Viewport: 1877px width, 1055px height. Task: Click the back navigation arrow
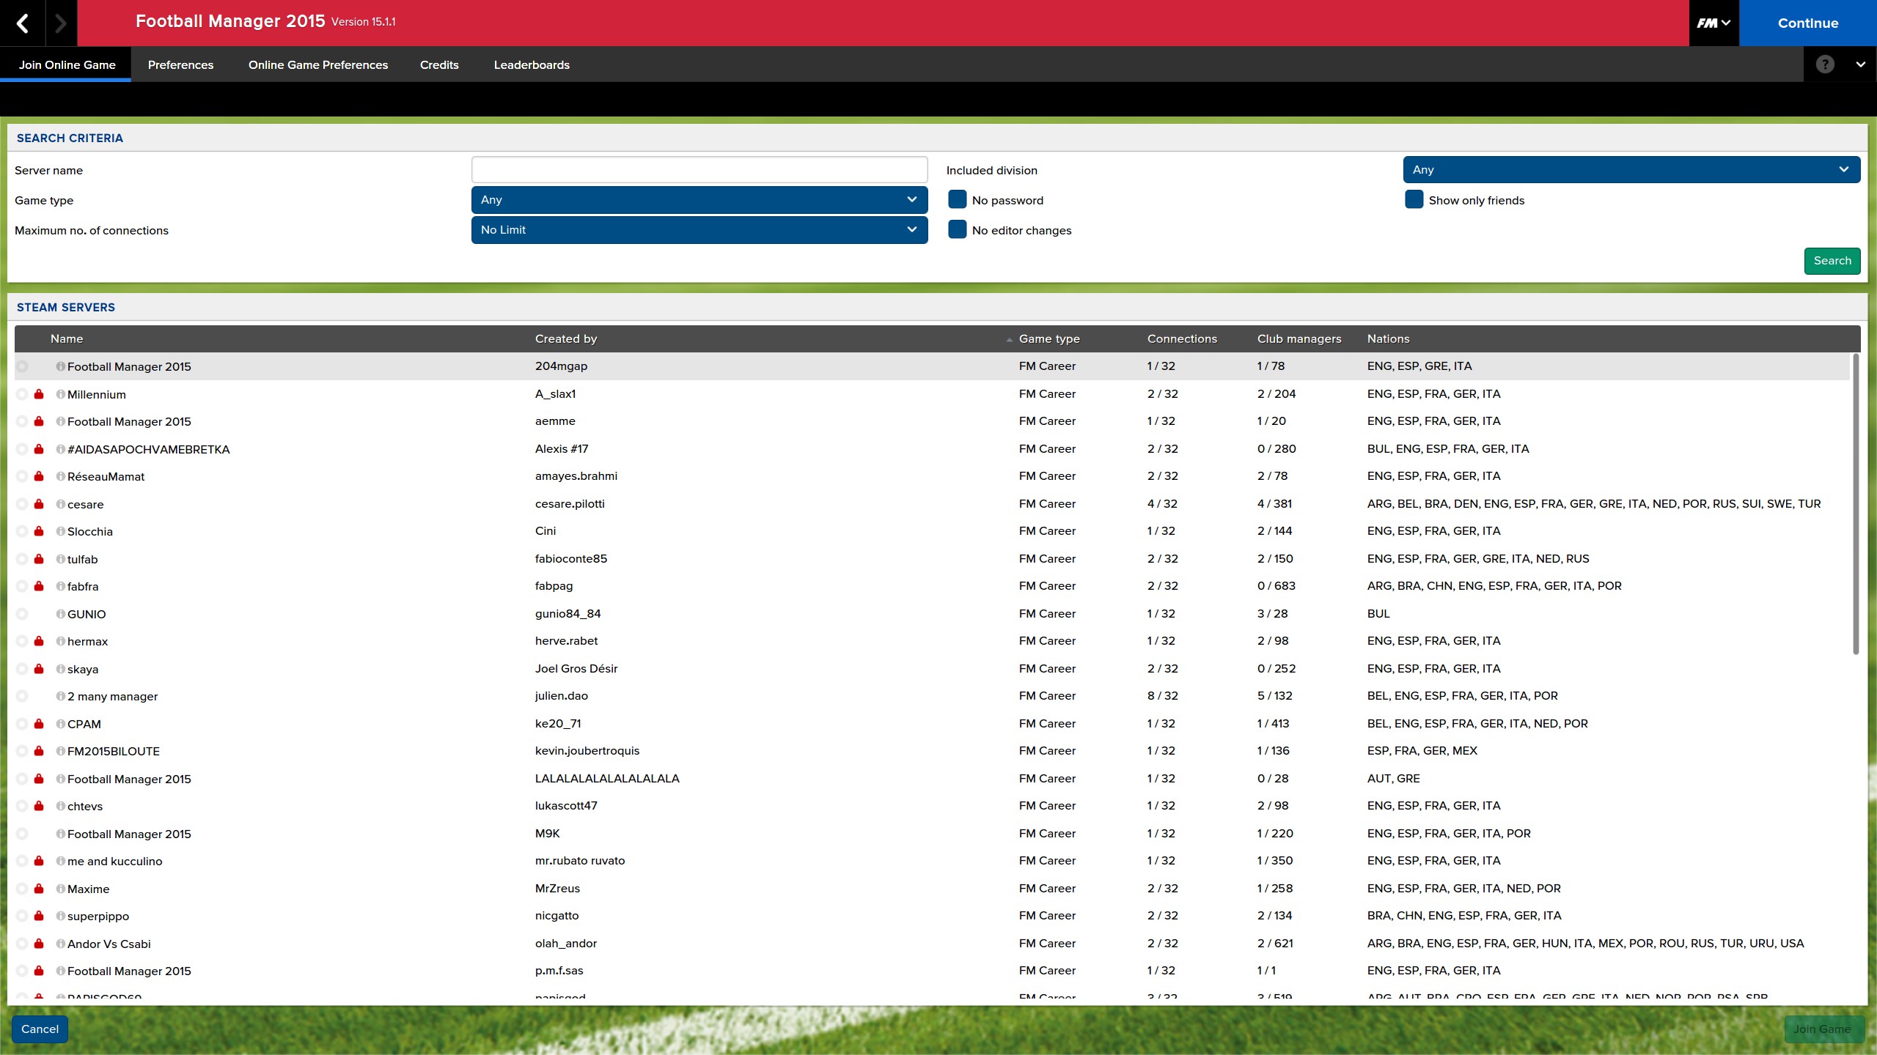pyautogui.click(x=23, y=23)
